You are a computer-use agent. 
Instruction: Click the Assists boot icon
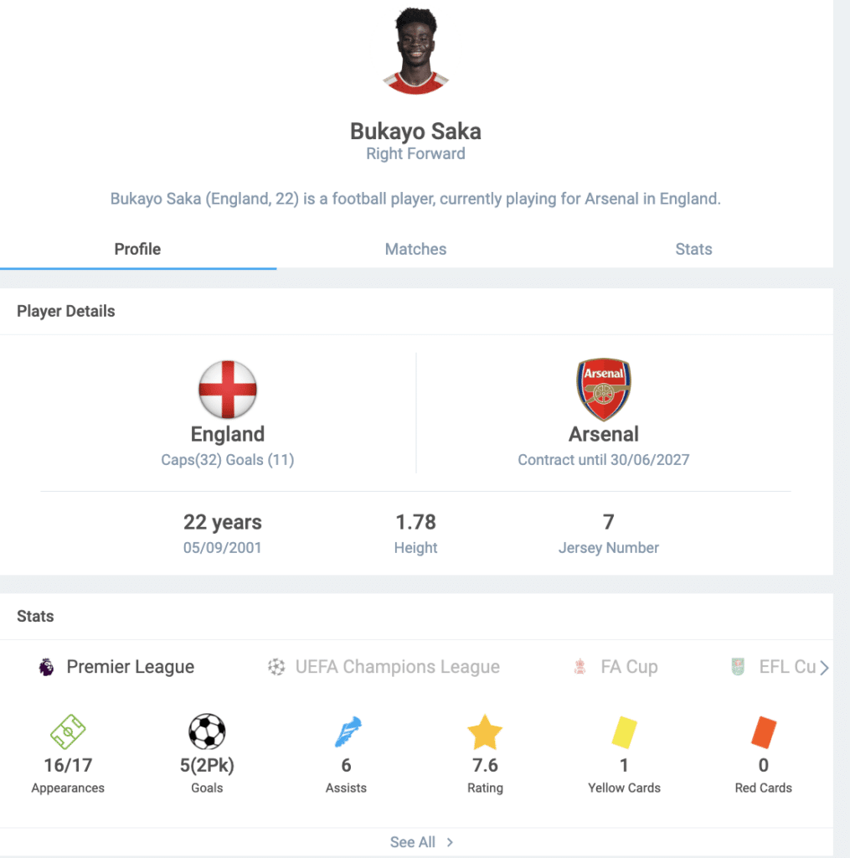tap(347, 731)
